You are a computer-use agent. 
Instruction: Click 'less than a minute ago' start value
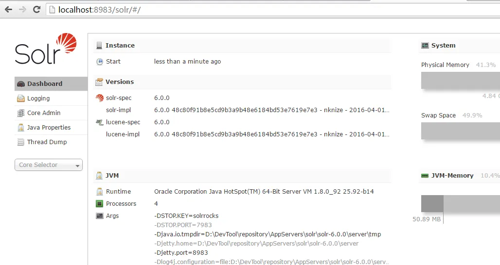[x=188, y=62]
